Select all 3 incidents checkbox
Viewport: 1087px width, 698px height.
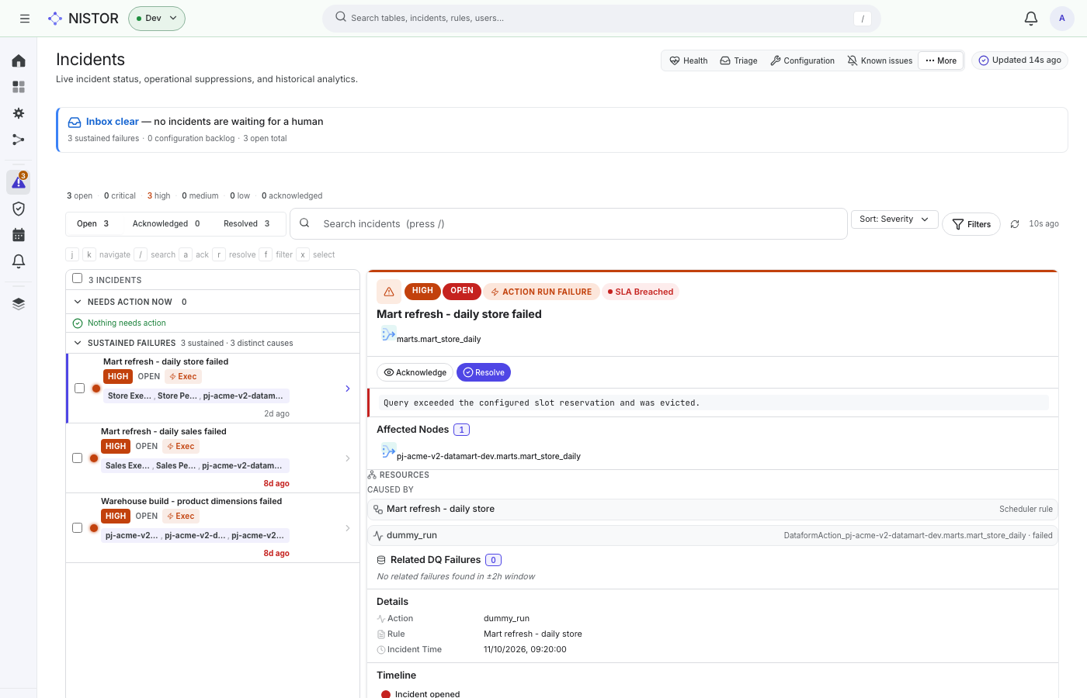pos(78,278)
